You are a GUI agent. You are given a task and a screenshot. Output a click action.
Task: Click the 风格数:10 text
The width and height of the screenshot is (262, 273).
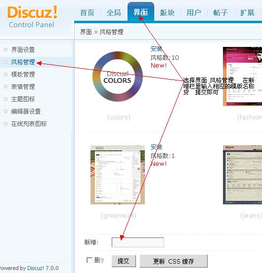point(165,57)
